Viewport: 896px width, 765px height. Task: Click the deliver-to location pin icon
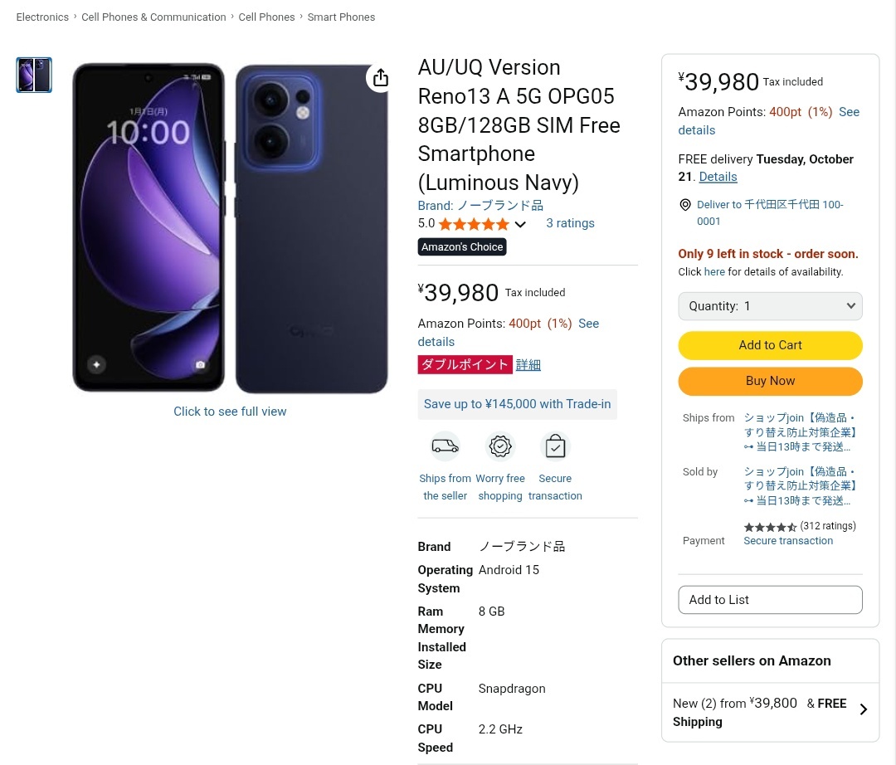(x=685, y=205)
